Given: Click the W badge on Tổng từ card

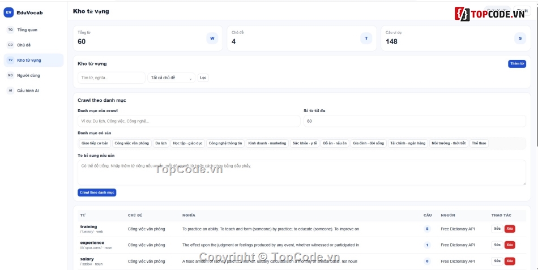Looking at the screenshot, I should tap(212, 38).
